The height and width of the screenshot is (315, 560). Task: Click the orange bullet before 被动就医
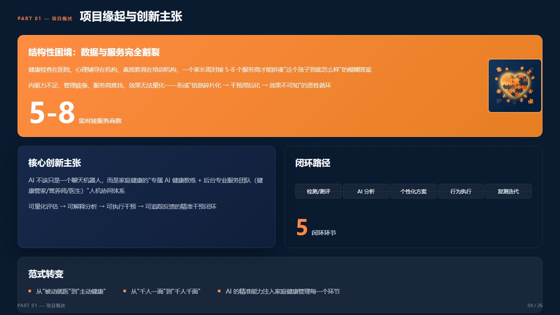click(30, 291)
